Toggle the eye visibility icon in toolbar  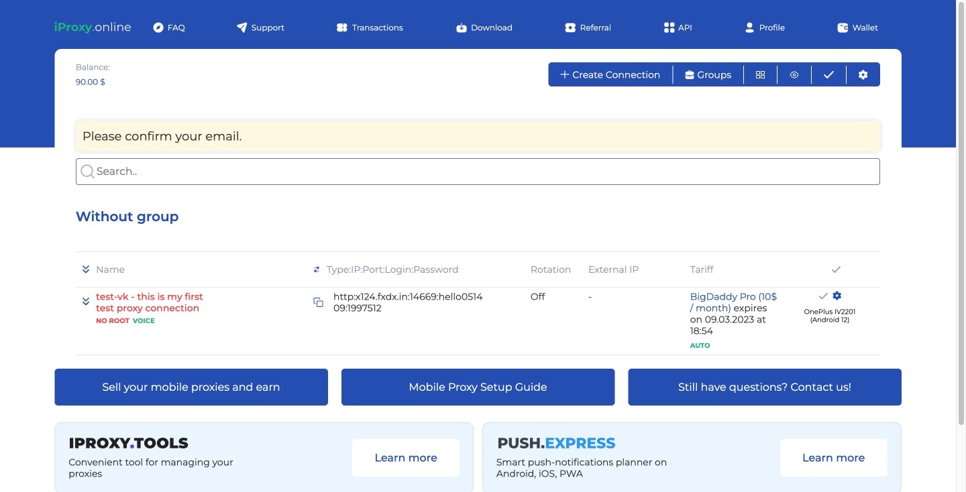794,75
